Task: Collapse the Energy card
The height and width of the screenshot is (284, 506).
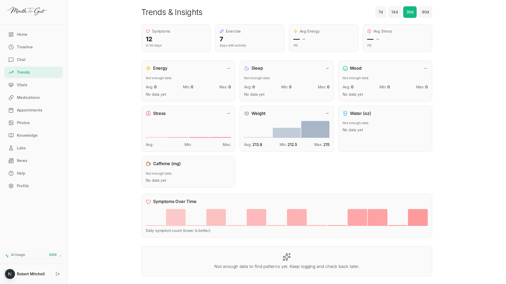Action: click(228, 68)
